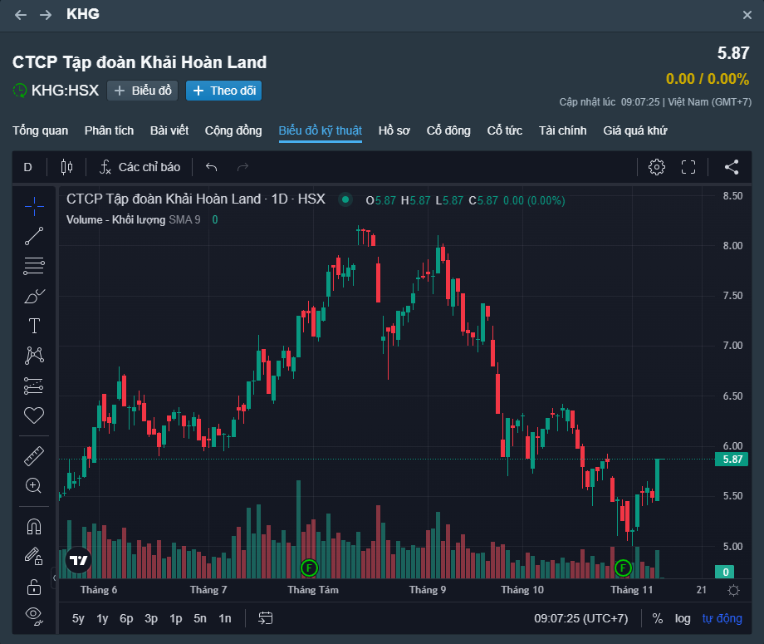Click the KHG:HSX ticker symbol

coord(66,91)
